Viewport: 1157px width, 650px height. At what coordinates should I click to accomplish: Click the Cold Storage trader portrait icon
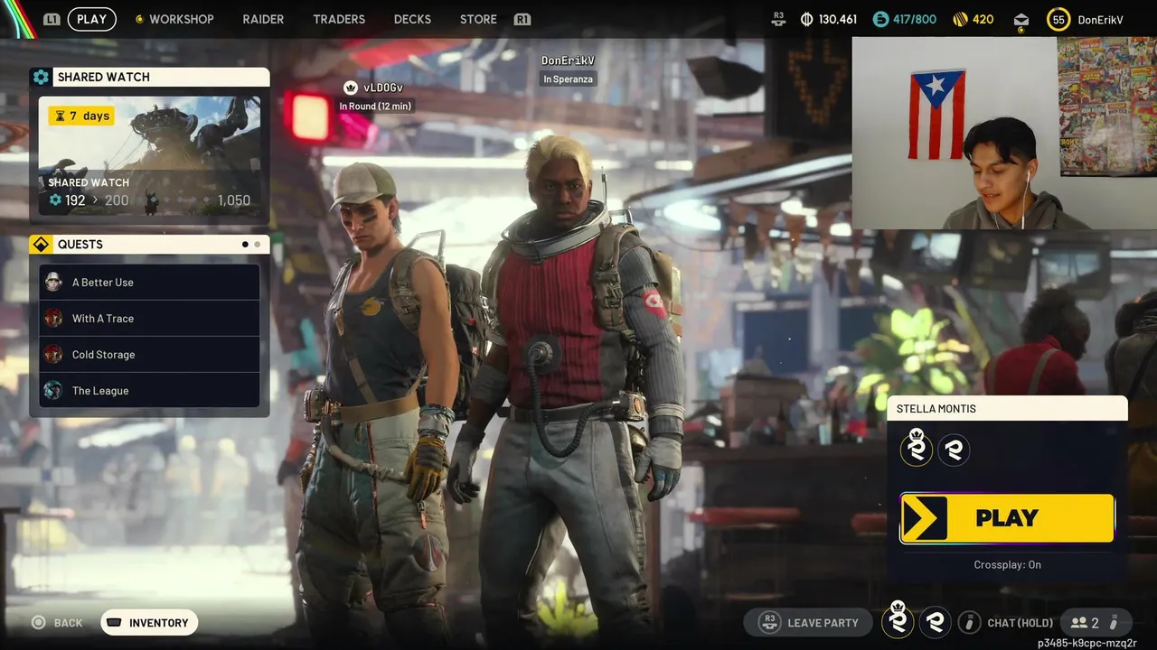tap(54, 355)
